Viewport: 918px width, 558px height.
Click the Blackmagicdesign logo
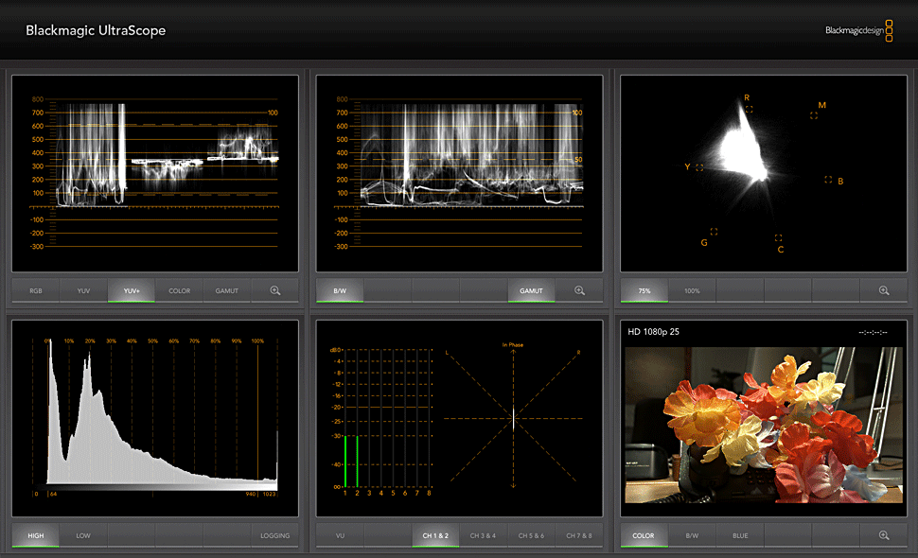pyautogui.click(x=858, y=30)
